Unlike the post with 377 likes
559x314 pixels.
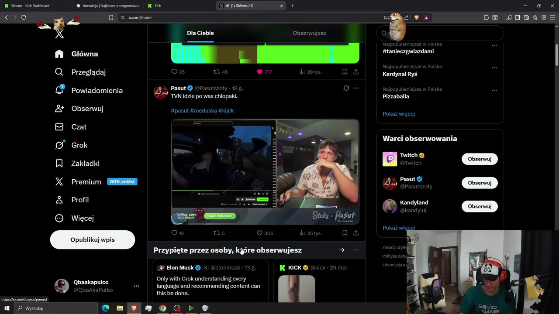259,72
